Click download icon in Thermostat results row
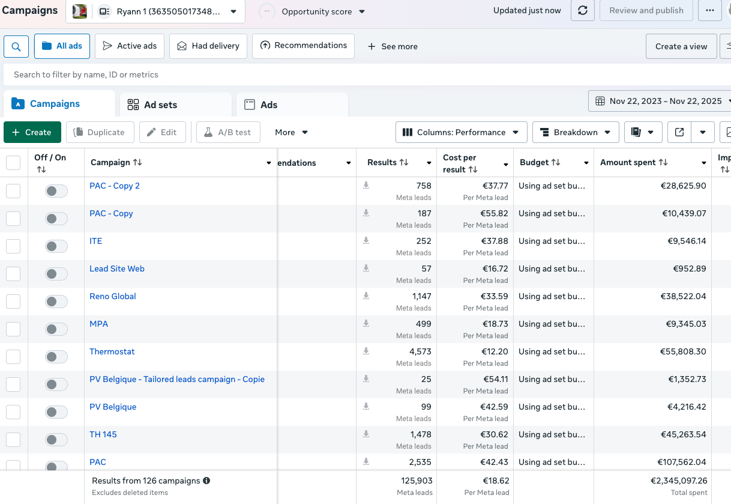731x504 pixels. coord(366,351)
